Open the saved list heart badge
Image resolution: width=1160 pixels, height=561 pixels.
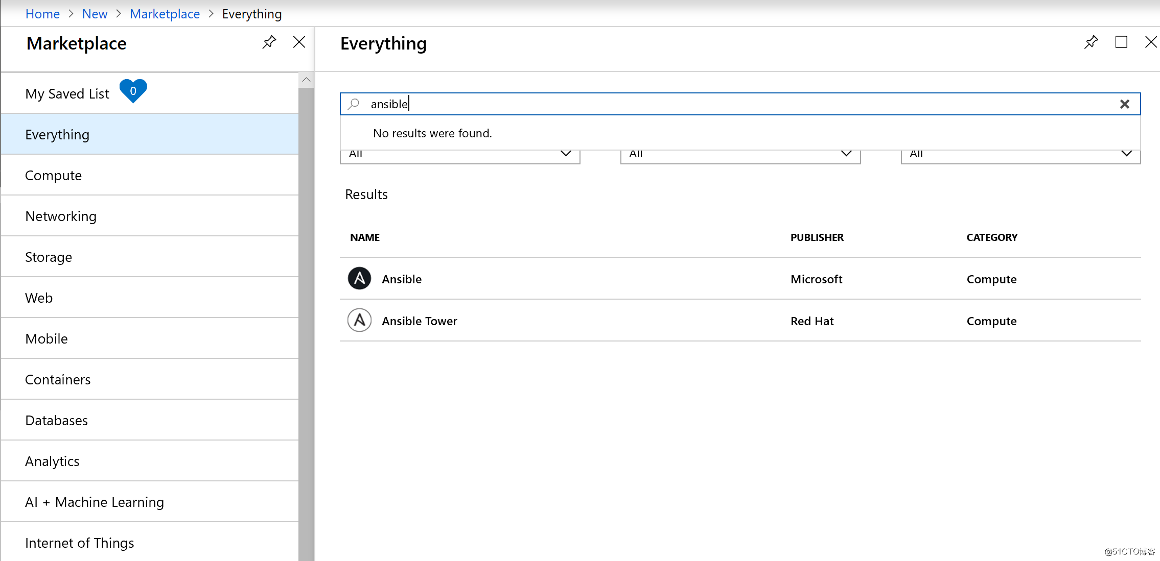click(x=133, y=91)
